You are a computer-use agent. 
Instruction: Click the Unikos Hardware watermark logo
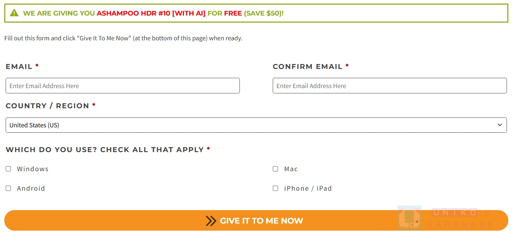(410, 218)
